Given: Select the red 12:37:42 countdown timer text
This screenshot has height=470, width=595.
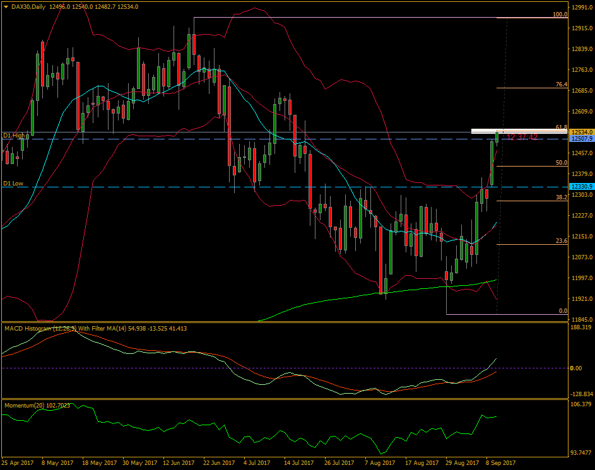Looking at the screenshot, I should (523, 137).
